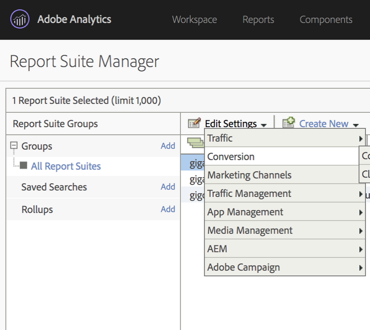The width and height of the screenshot is (370, 330).
Task: Select the All Report Suites square icon
Action: (x=23, y=165)
